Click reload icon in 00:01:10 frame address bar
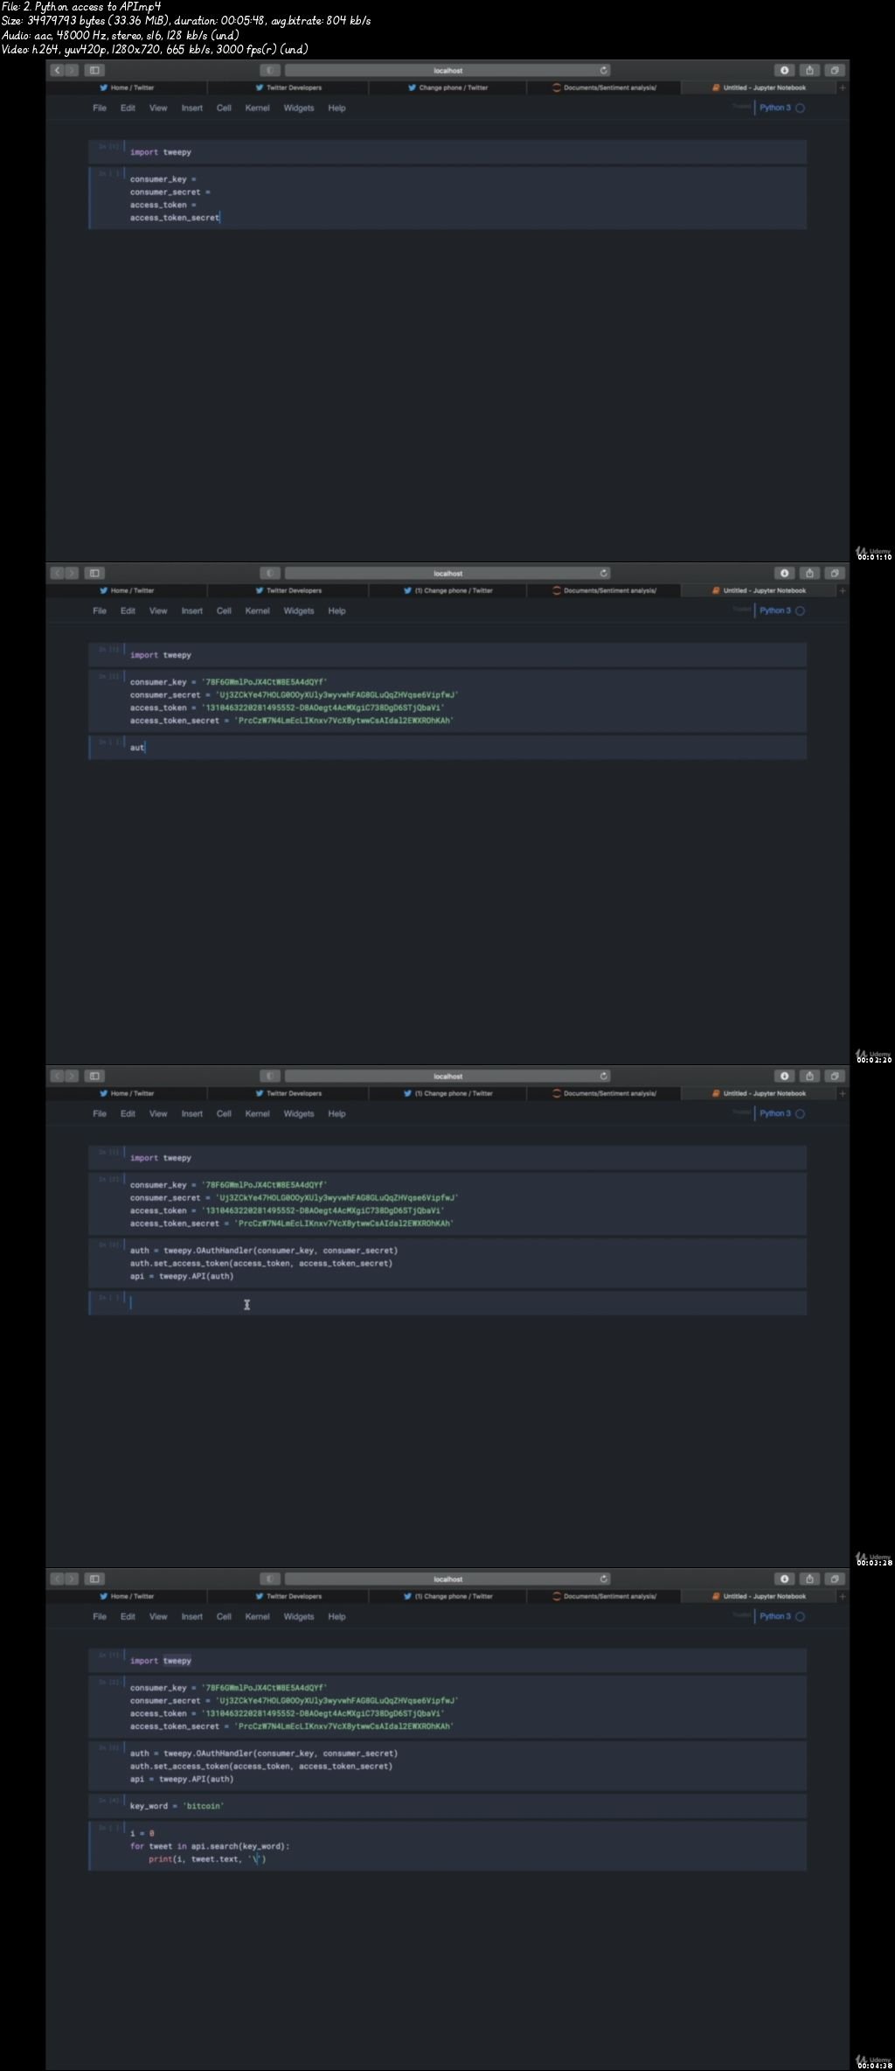The image size is (895, 2071). (603, 70)
